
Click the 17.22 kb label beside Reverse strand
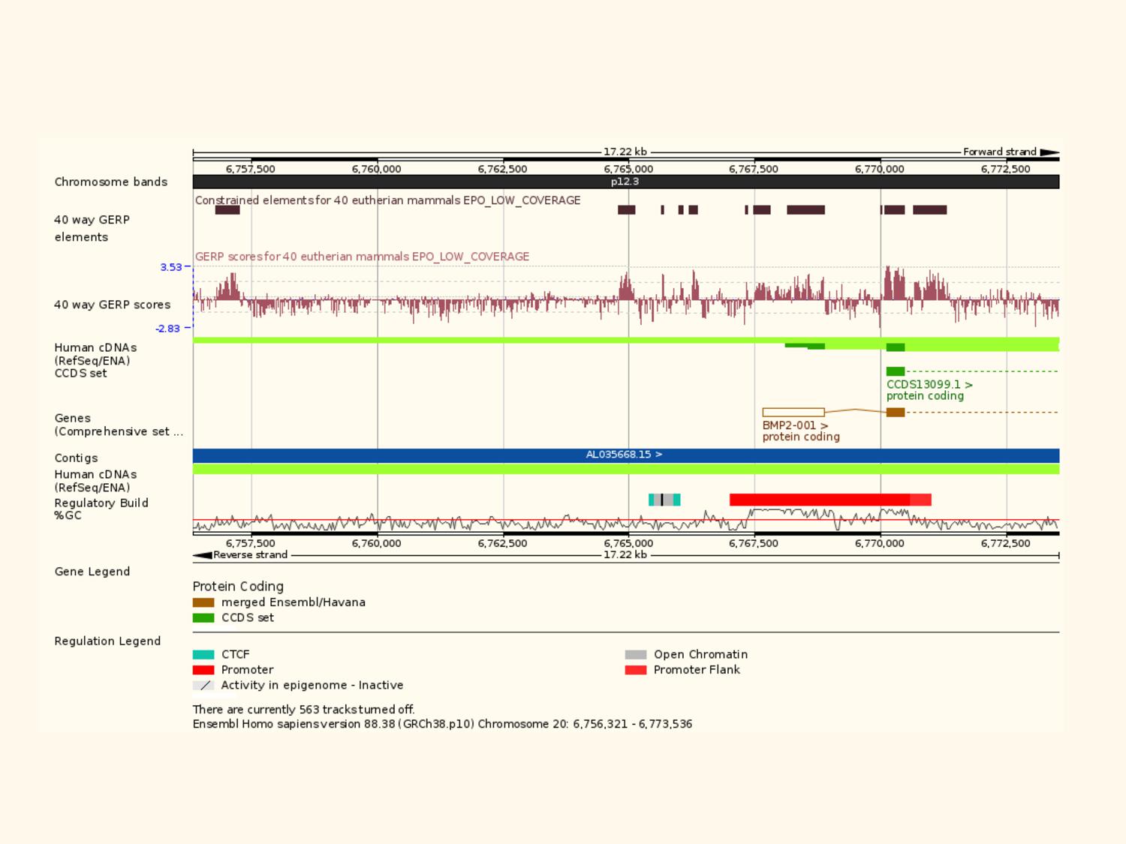click(625, 555)
